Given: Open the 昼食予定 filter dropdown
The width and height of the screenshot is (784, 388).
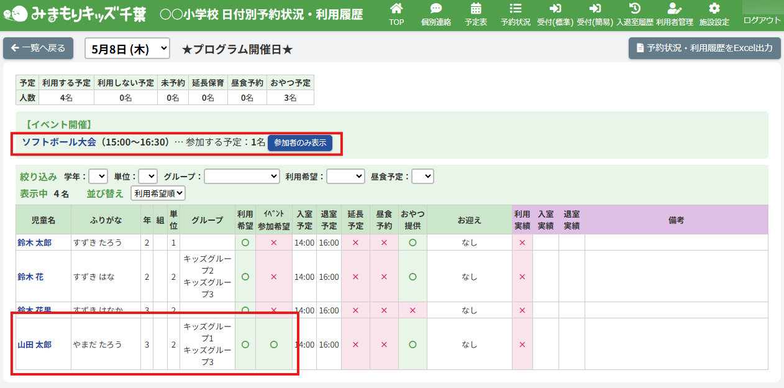Looking at the screenshot, I should point(422,177).
